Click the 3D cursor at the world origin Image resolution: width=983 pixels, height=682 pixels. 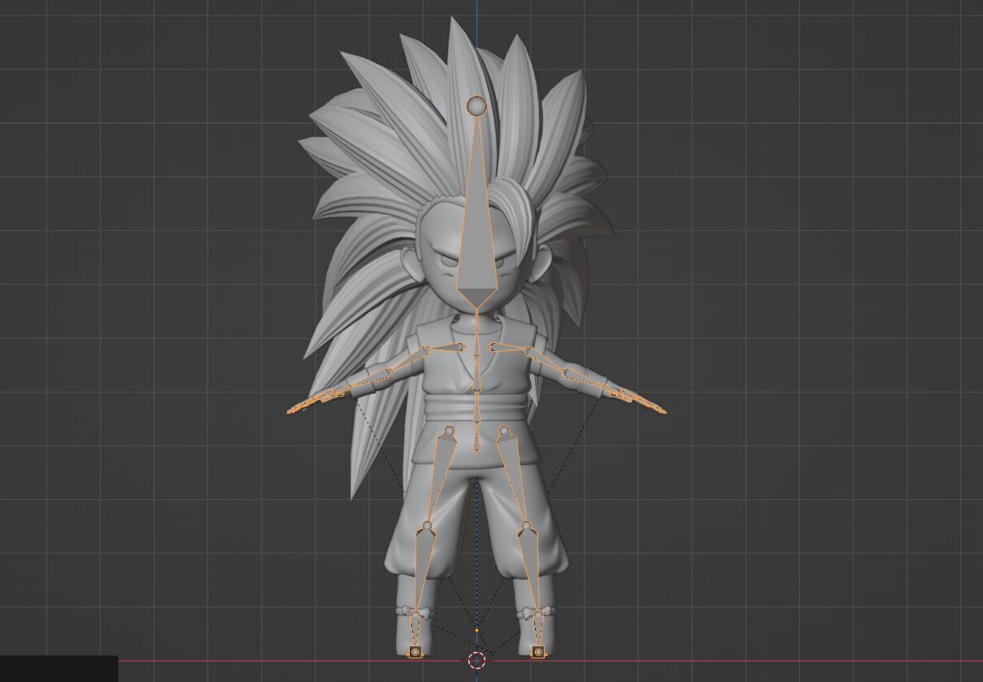pos(477,660)
